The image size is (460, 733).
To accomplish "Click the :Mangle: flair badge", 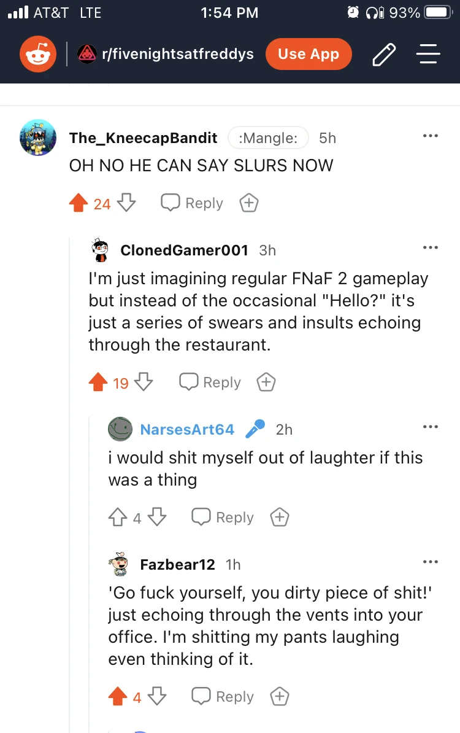I will [268, 138].
